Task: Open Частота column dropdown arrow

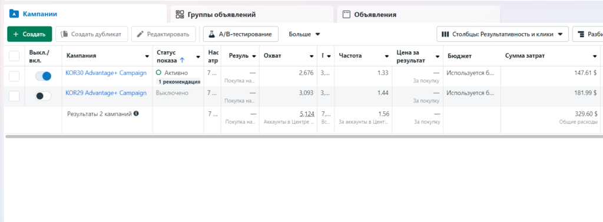Action: tap(386, 57)
